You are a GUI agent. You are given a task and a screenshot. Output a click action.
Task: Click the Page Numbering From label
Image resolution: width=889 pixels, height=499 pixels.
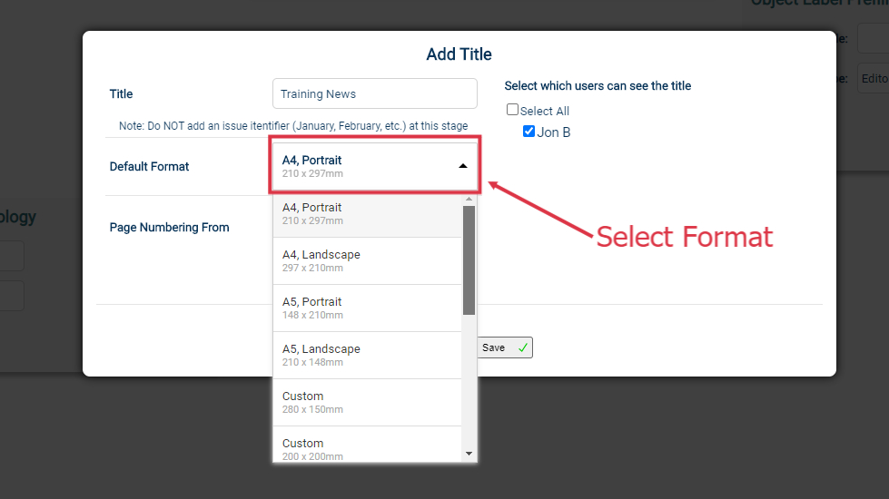[170, 227]
